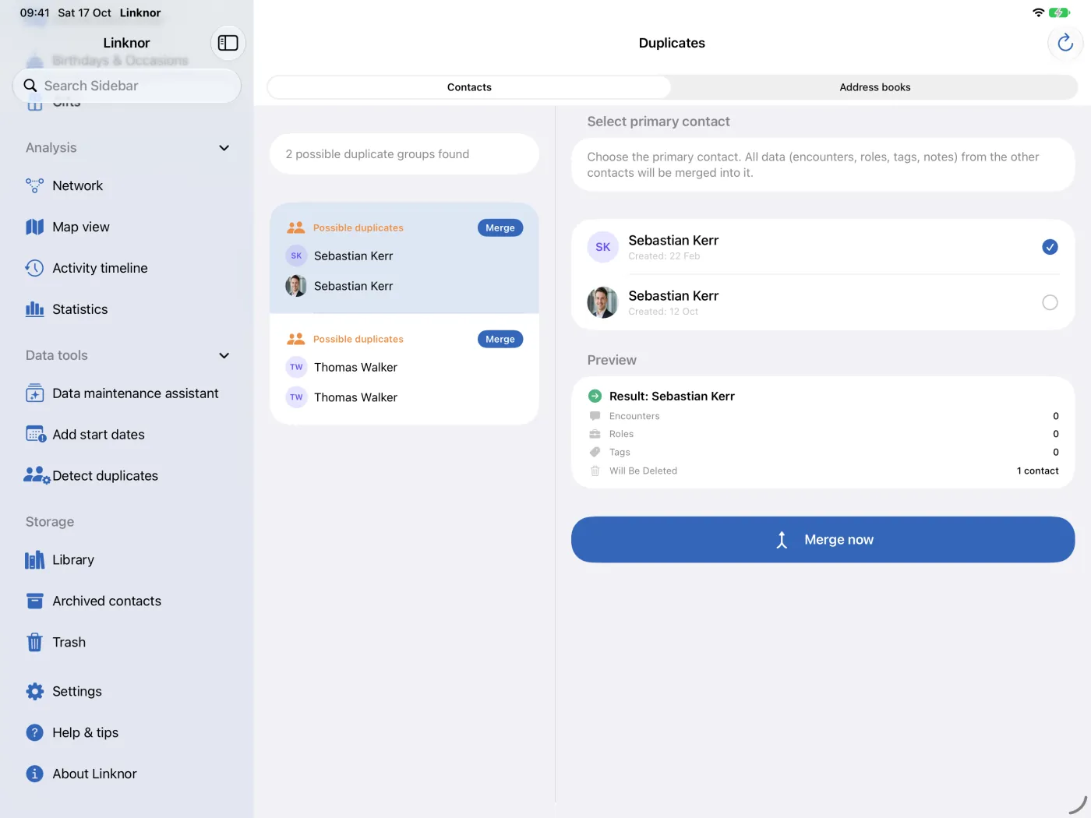Open Network via its graph icon
The image size is (1091, 818).
click(34, 185)
